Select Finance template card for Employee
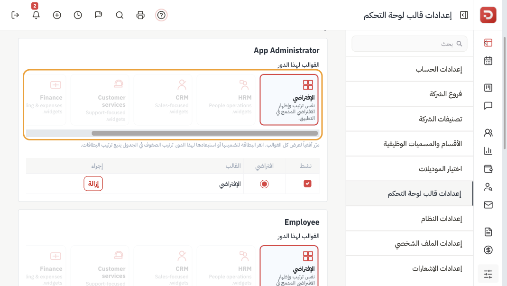Image resolution: width=507 pixels, height=286 pixels. pos(46,266)
